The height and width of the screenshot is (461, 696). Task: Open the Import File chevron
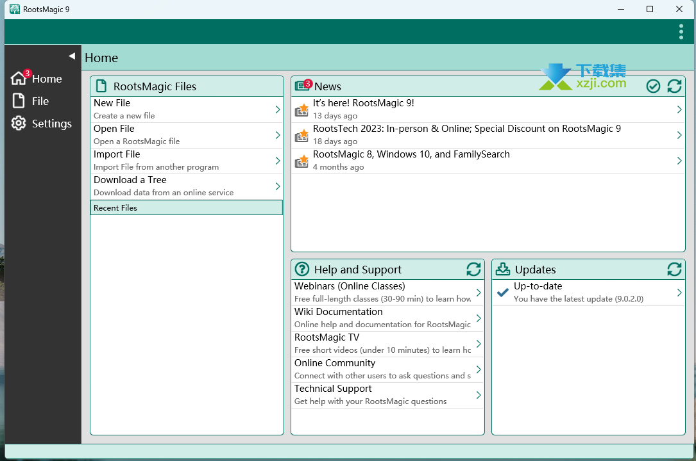point(278,161)
